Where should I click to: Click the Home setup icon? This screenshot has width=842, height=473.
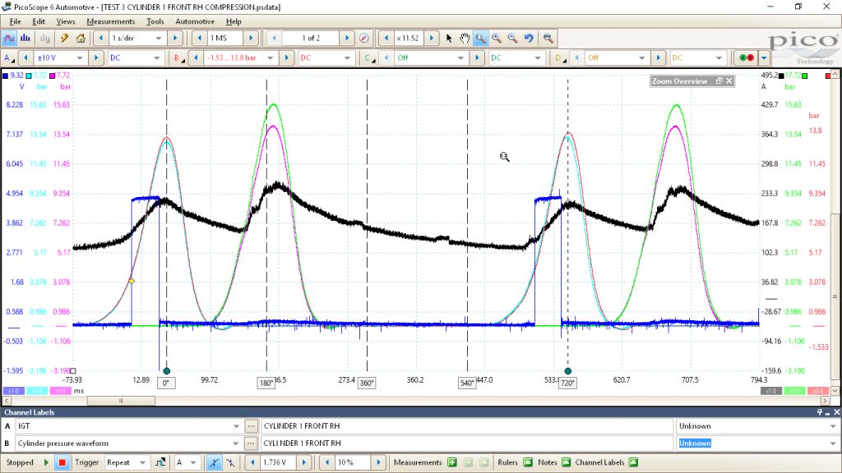81,38
